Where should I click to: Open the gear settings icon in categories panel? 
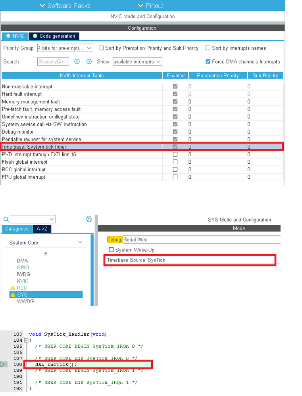89,219
